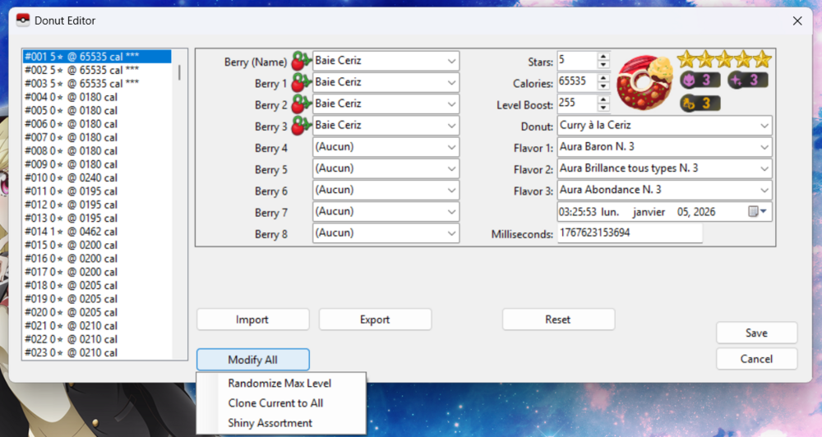Screen dimensions: 822x437
Task: Click the Milliseconds input field
Action: pos(629,233)
